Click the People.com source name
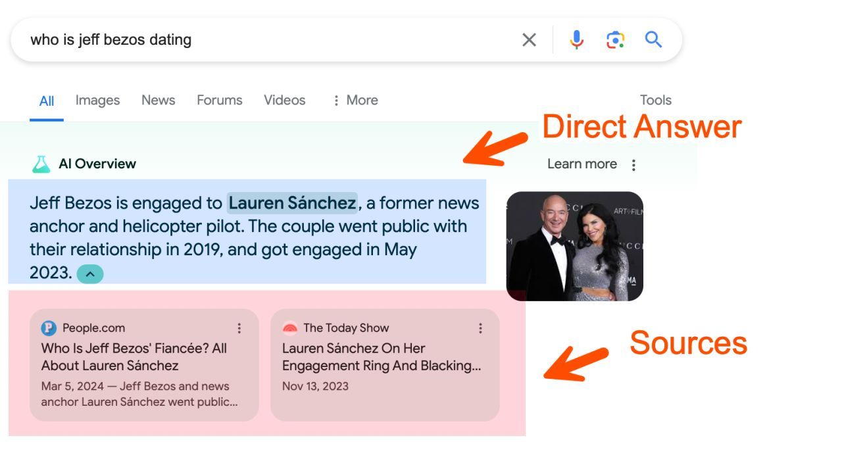The width and height of the screenshot is (842, 463). [93, 328]
